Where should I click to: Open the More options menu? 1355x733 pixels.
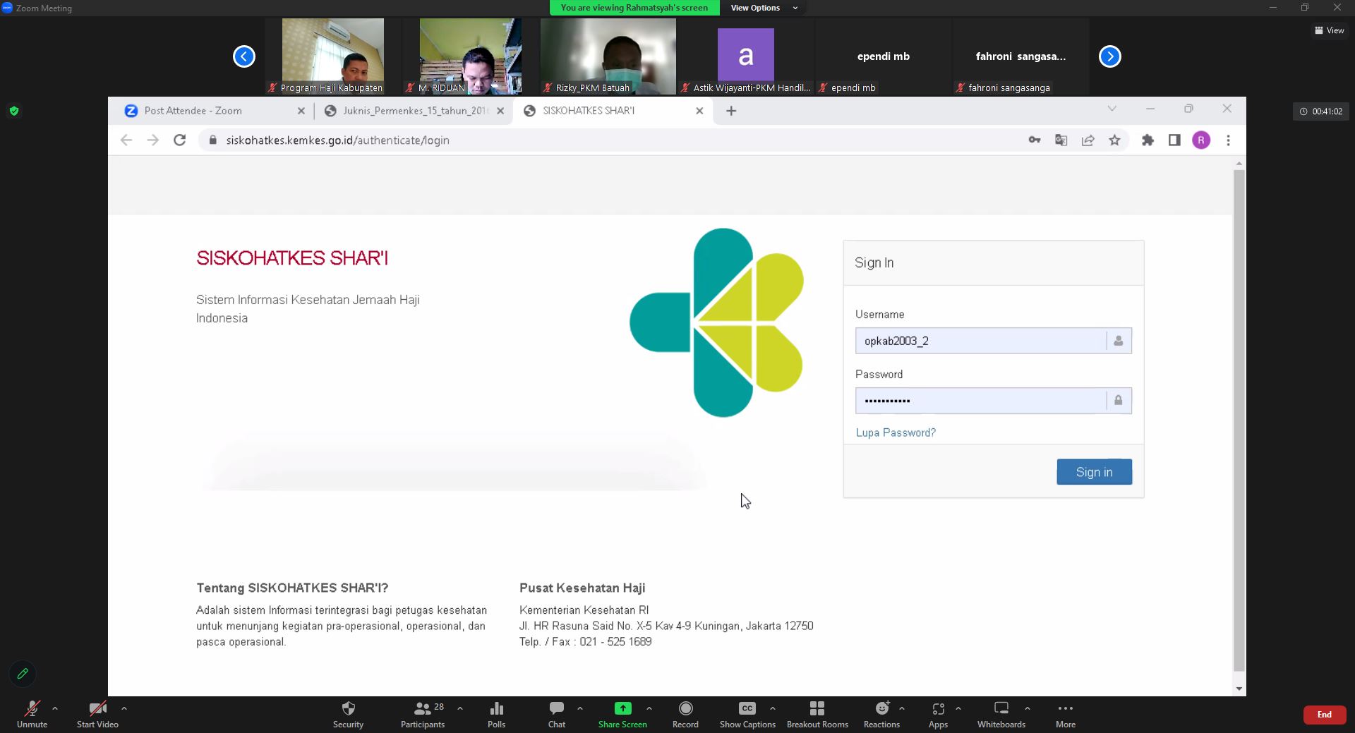[1066, 714]
